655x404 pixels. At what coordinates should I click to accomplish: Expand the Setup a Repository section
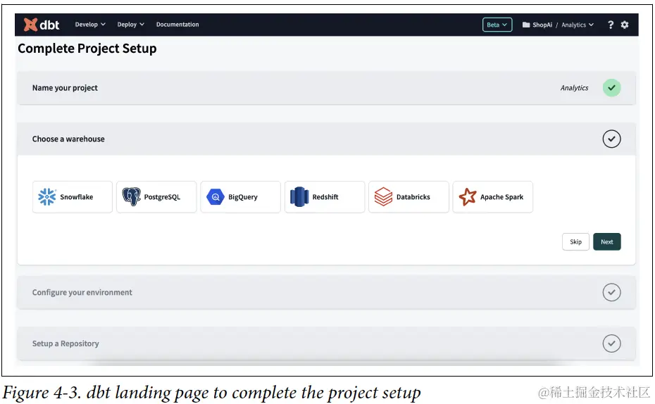326,343
